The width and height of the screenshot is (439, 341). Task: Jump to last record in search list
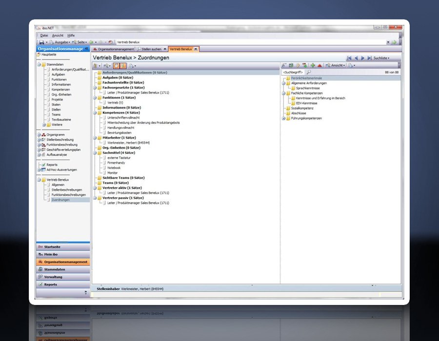point(369,58)
